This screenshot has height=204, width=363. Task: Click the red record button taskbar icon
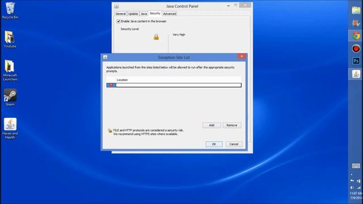point(356,49)
